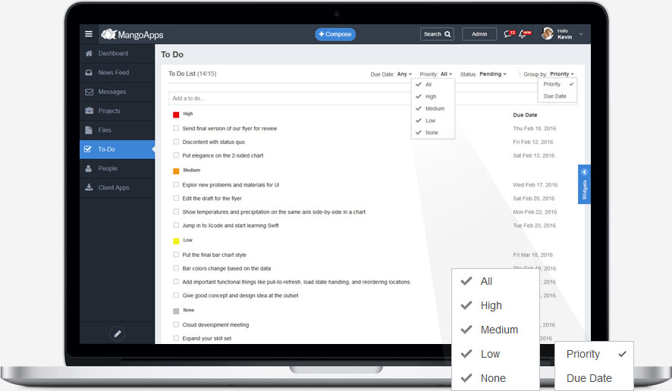Viewport: 672px width, 391px height.
Task: Select High in the small priority dropdown
Action: pyautogui.click(x=433, y=96)
